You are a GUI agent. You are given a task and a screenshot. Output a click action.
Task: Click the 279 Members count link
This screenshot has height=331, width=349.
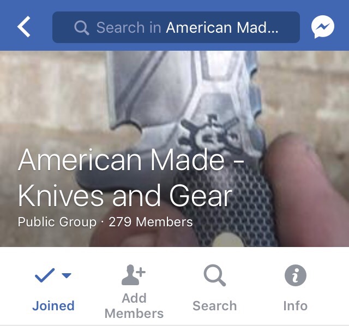point(151,222)
